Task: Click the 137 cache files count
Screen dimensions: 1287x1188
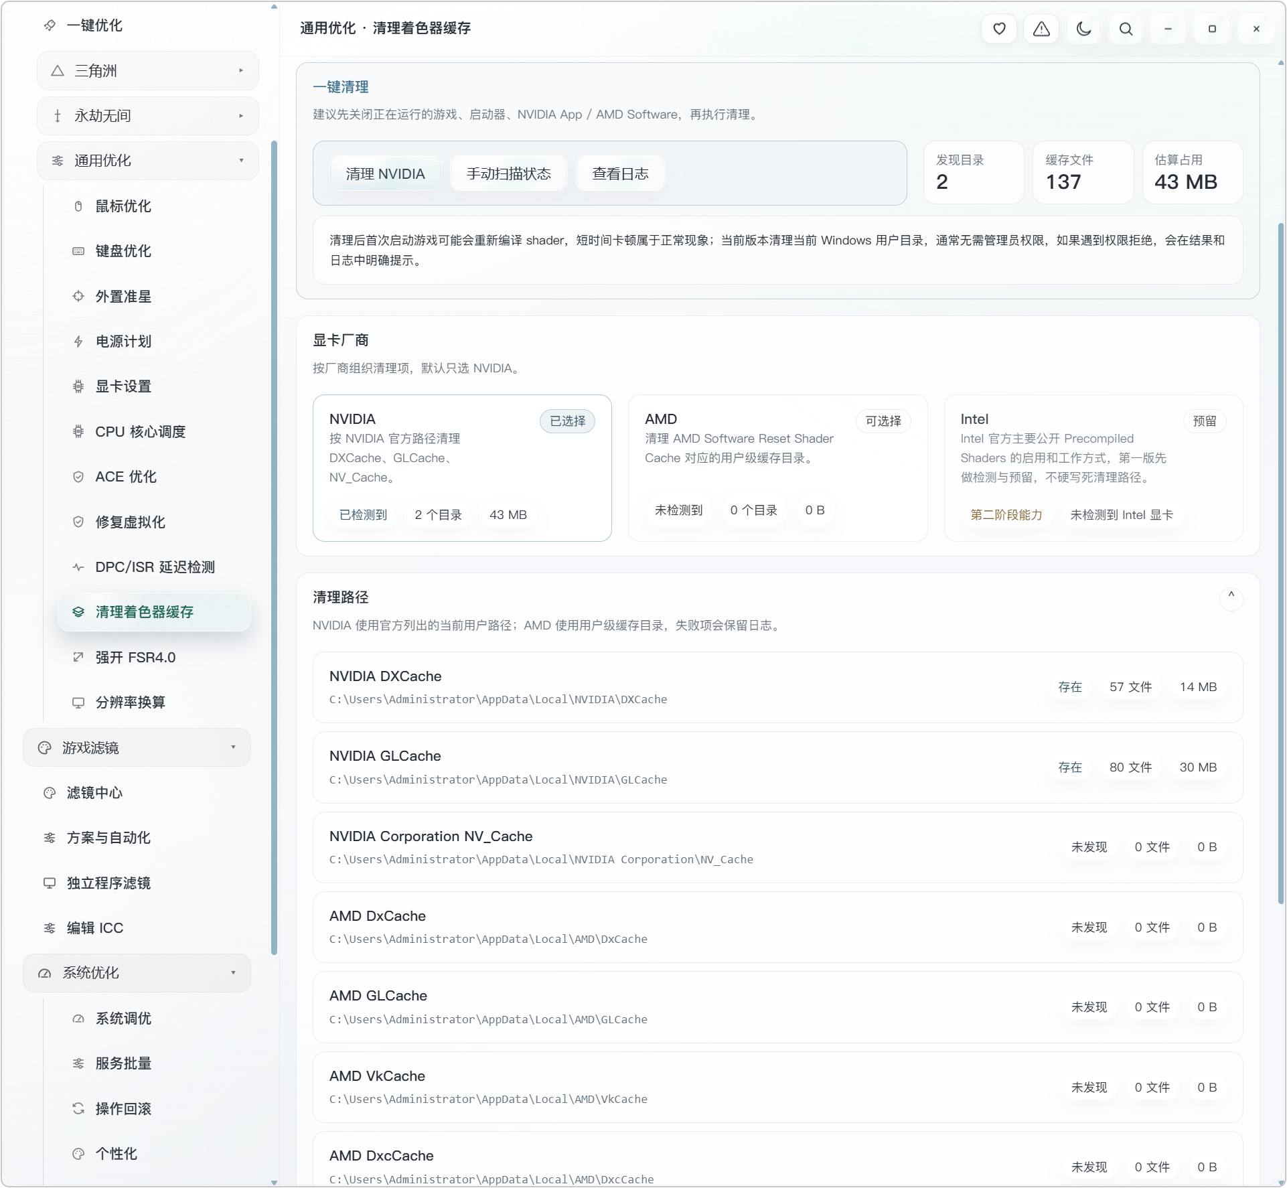Action: point(1063,182)
